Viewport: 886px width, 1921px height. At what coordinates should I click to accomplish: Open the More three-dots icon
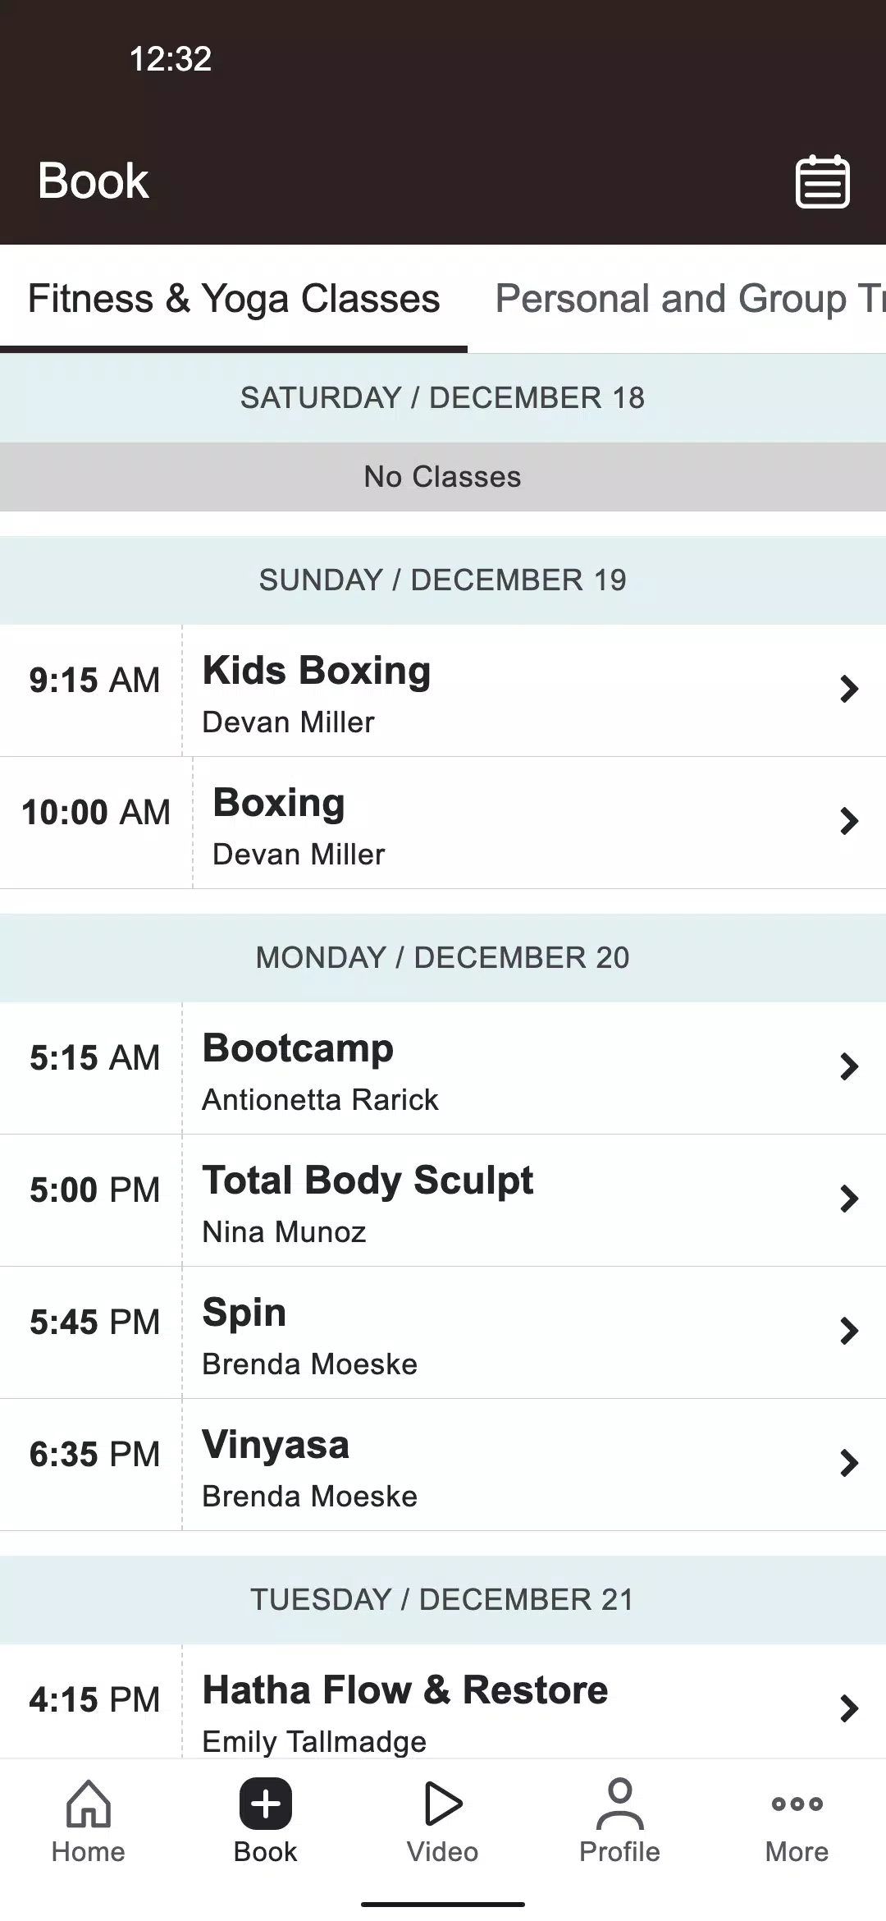coord(797,1804)
